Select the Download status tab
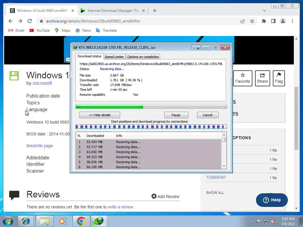The image size is (303, 227). point(89,56)
